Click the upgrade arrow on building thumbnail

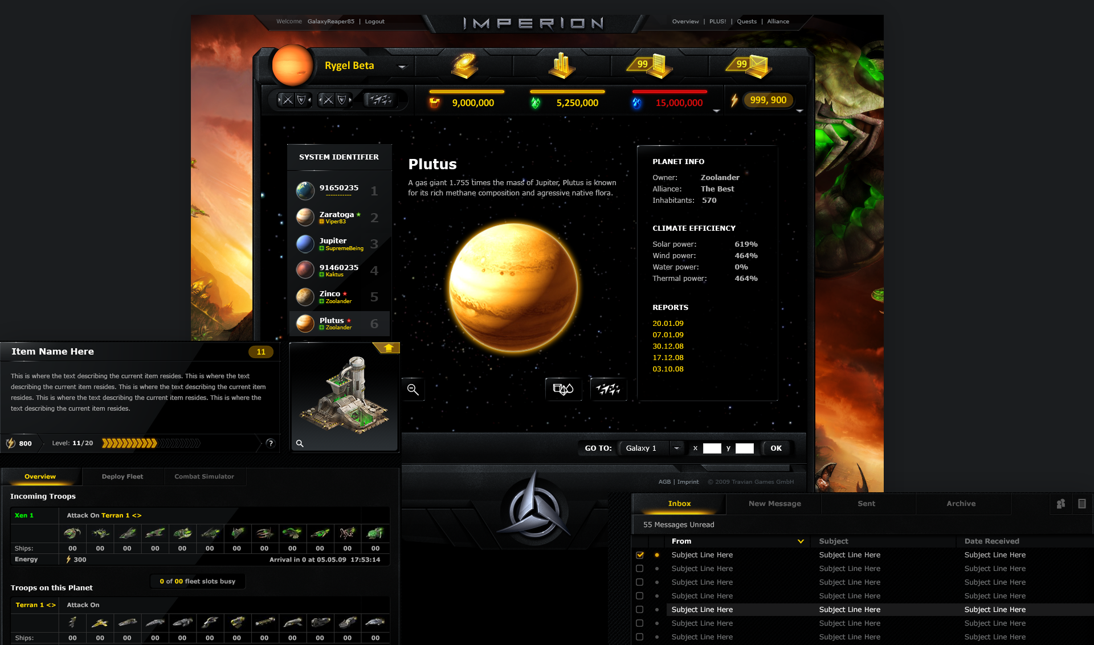click(388, 348)
